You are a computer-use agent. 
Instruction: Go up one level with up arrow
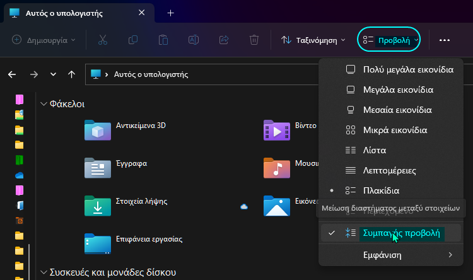pos(71,74)
